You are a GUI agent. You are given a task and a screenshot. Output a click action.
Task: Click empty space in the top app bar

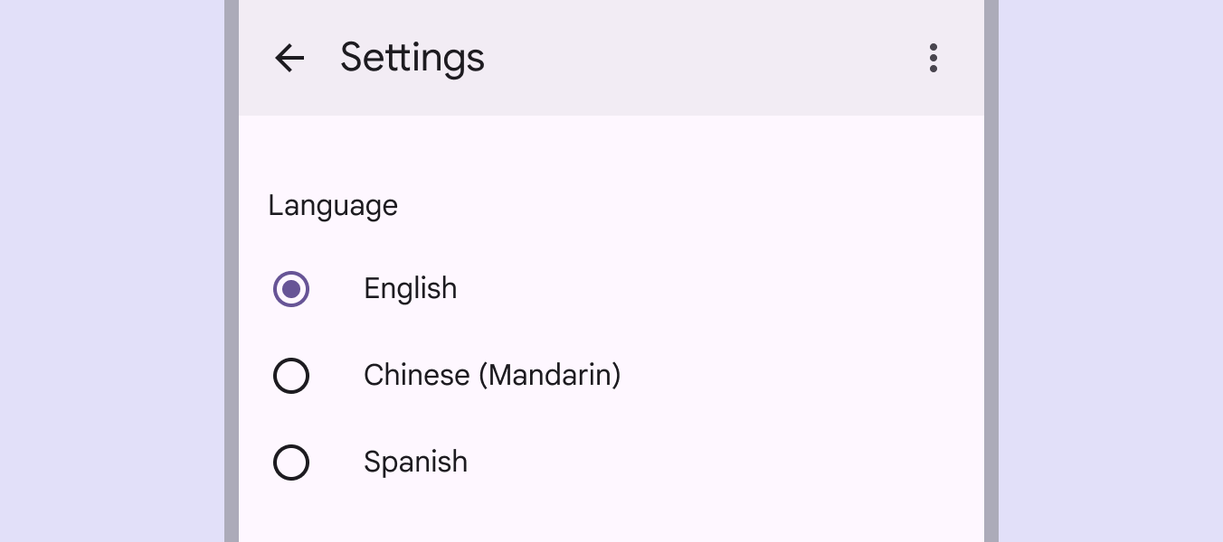(x=706, y=59)
